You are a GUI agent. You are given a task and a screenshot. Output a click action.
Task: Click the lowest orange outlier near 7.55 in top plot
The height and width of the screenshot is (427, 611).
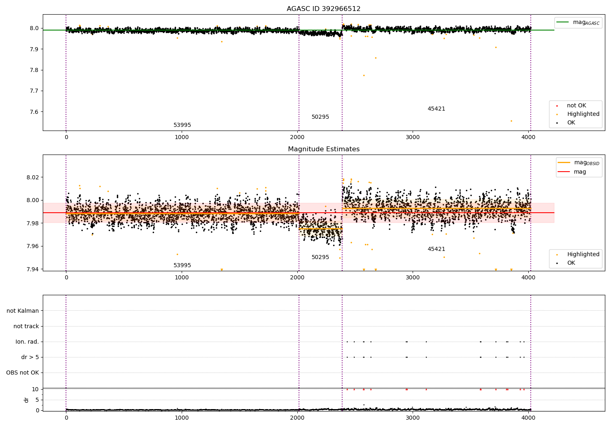511,121
